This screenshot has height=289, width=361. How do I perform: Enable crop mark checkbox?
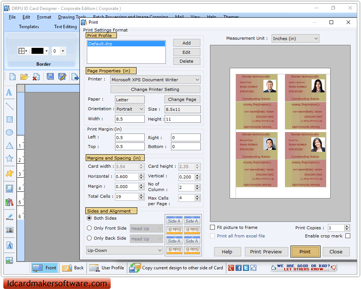point(348,236)
